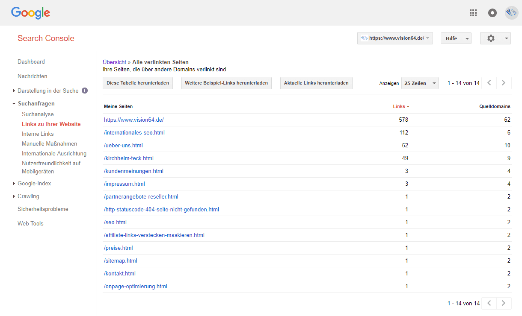
Task: Open the /internationales-seo.html link
Action: pos(134,132)
